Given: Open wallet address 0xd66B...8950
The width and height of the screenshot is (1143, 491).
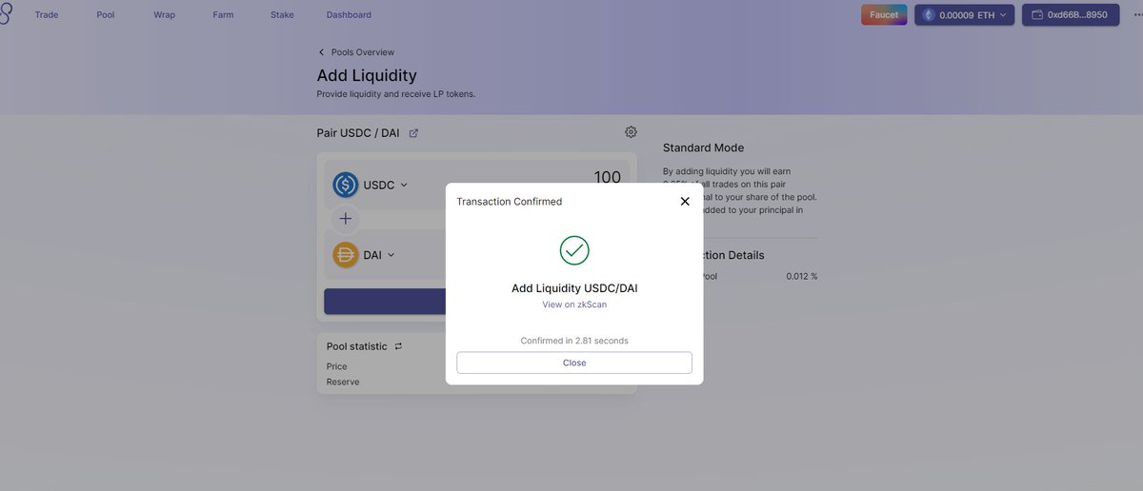Looking at the screenshot, I should [x=1071, y=15].
